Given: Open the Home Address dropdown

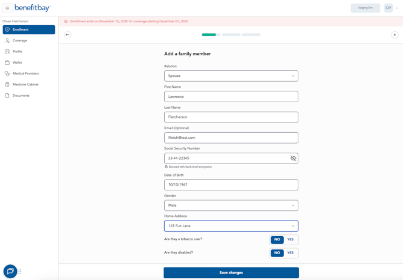Looking at the screenshot, I should coord(231,226).
